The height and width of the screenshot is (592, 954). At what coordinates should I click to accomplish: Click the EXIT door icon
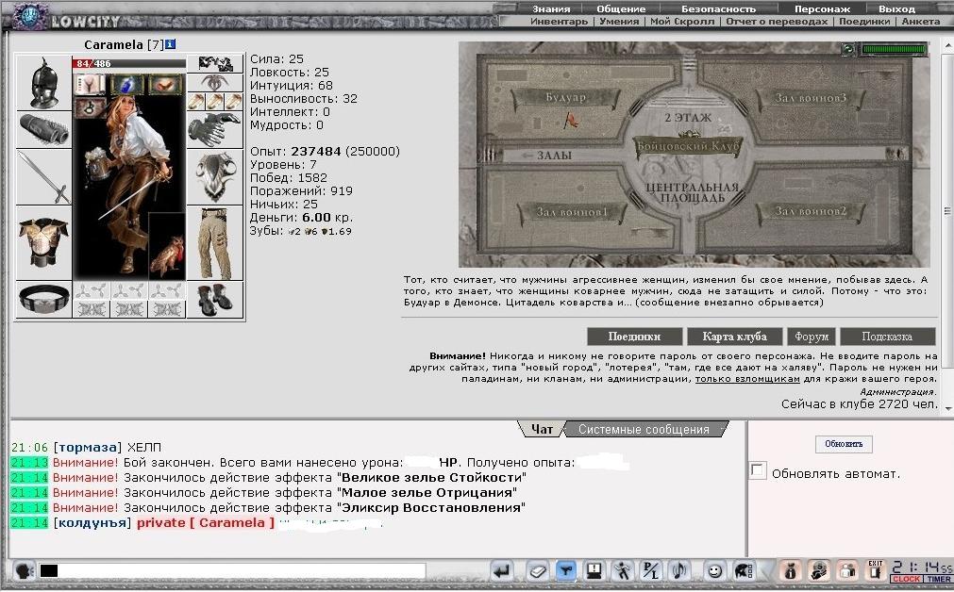pos(876,570)
